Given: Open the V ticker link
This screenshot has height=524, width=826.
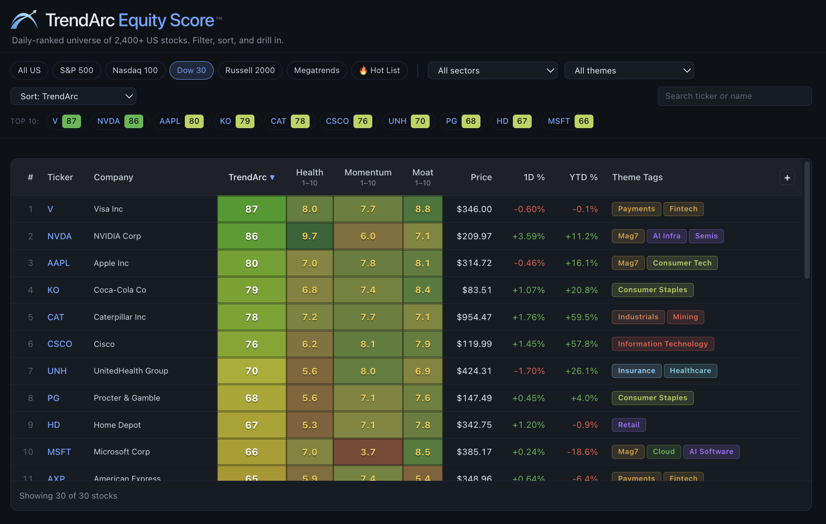Looking at the screenshot, I should (50, 209).
